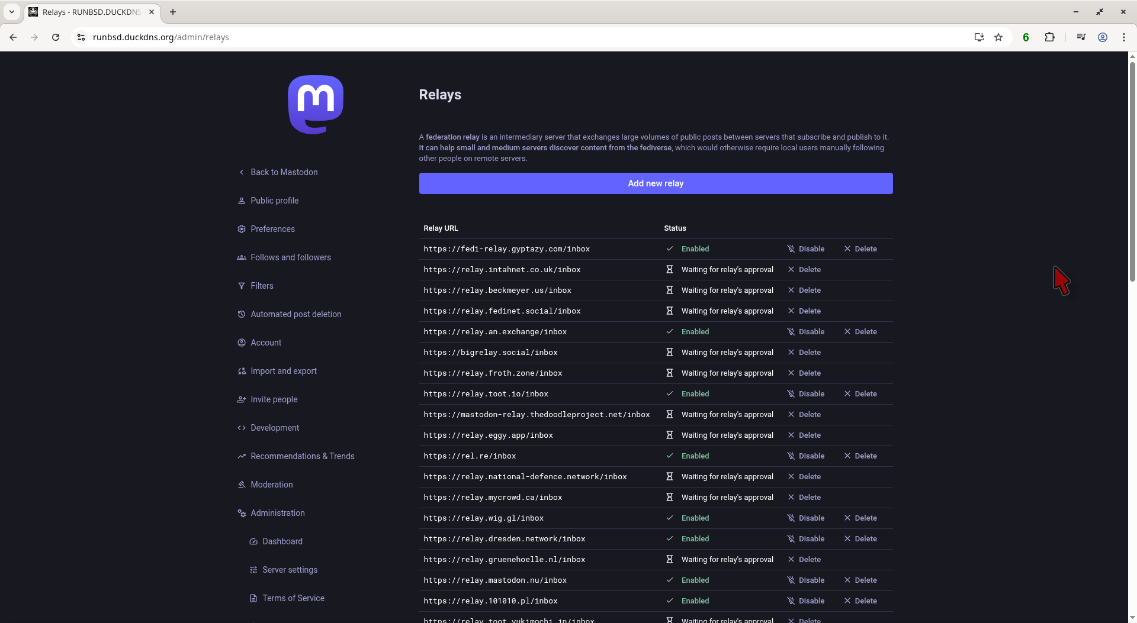Click the Mastodon logo
The height and width of the screenshot is (623, 1137).
coord(316,105)
